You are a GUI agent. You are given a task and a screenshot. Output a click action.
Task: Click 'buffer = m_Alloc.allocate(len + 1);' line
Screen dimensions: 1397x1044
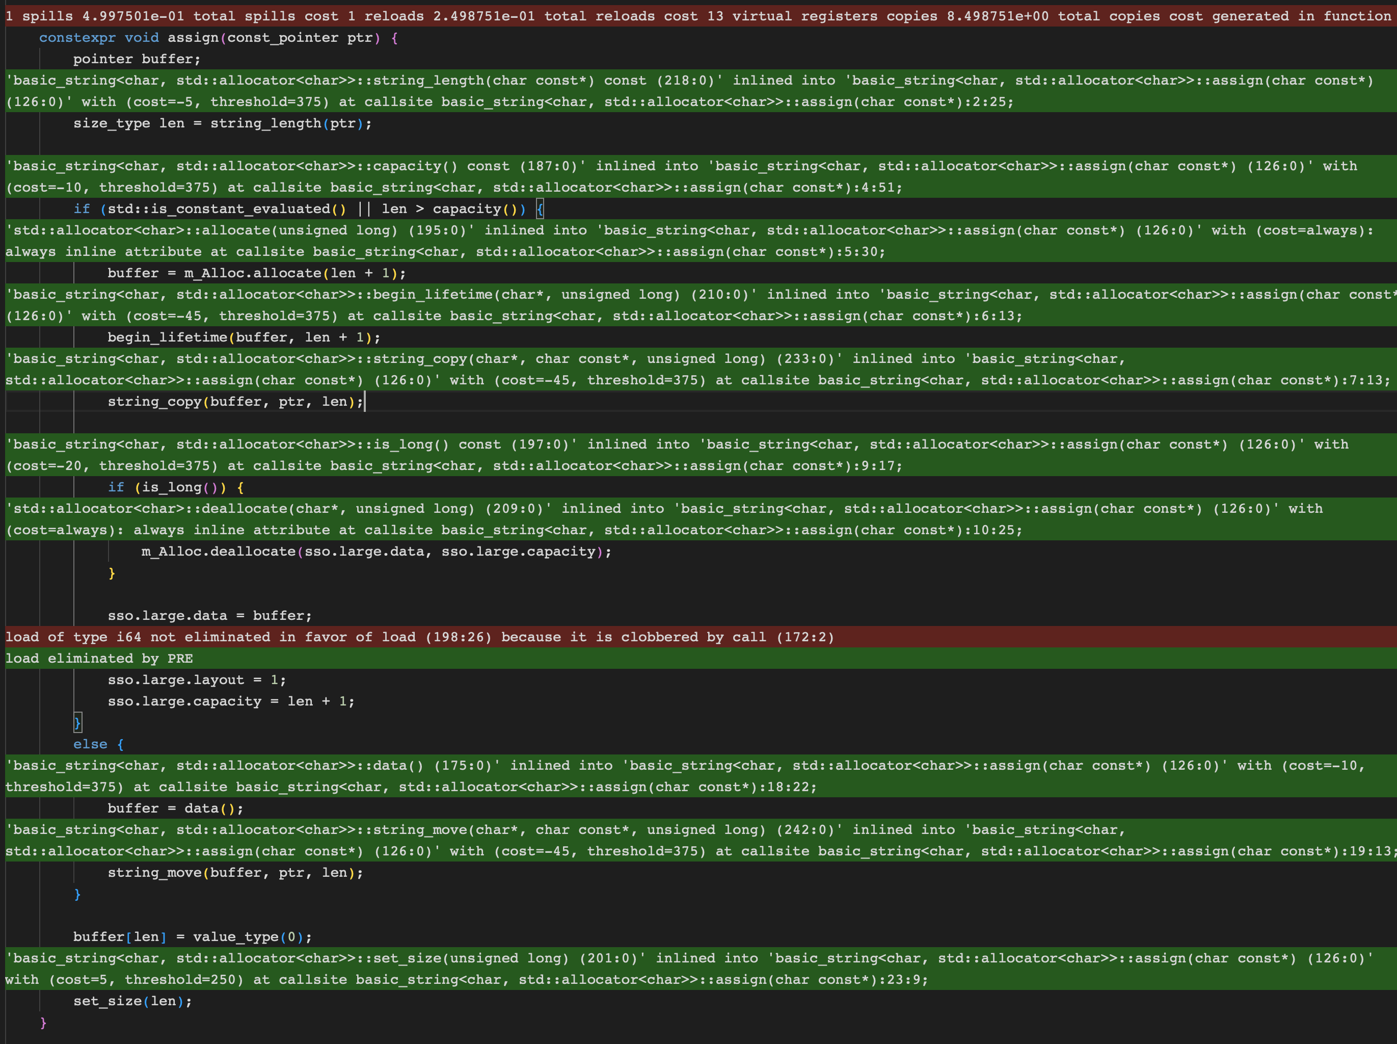click(x=257, y=273)
